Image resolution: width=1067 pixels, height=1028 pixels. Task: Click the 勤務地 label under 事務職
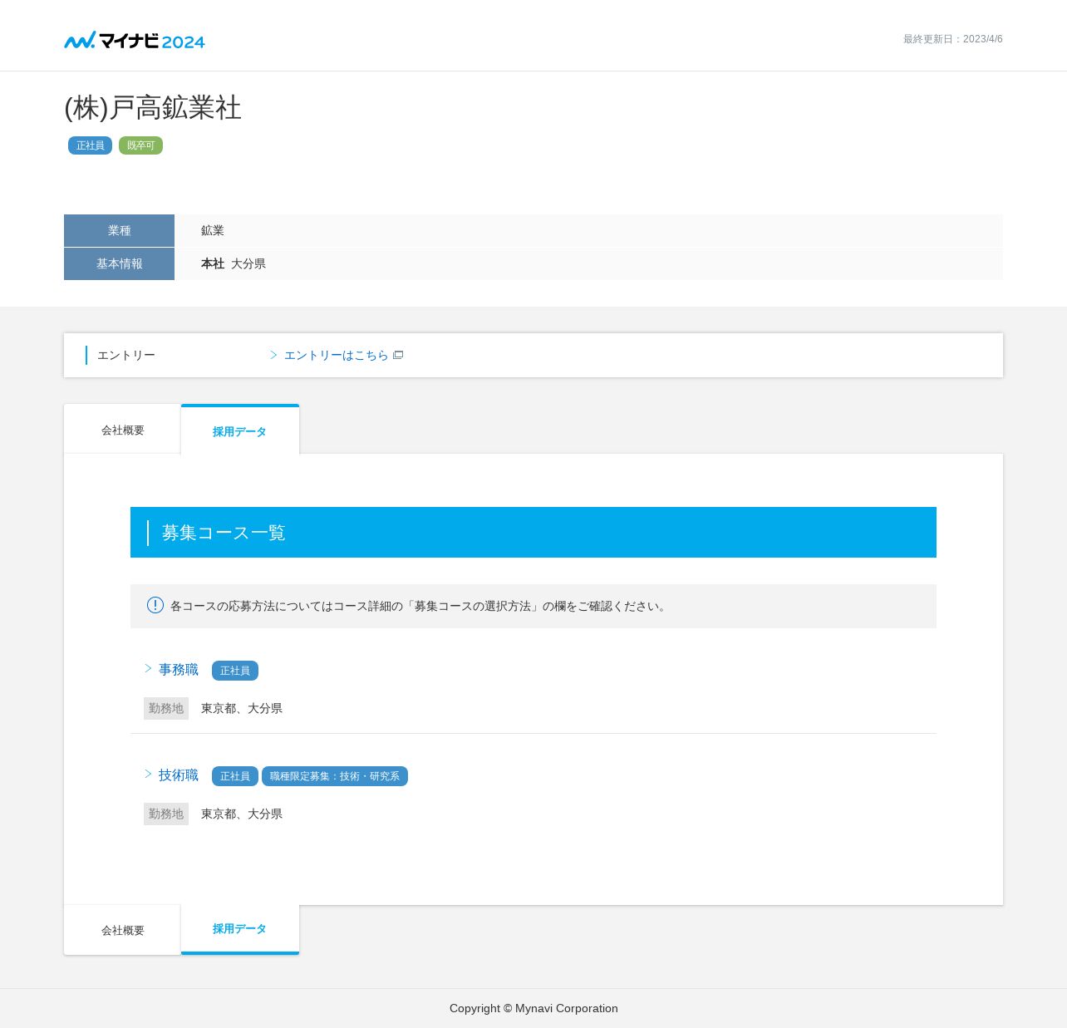[166, 708]
